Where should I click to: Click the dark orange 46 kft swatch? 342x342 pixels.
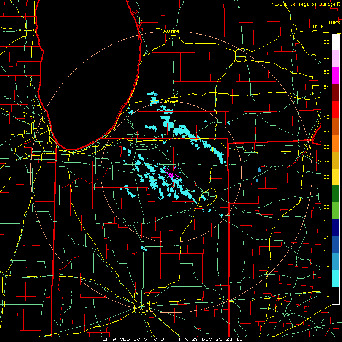[x=336, y=127]
